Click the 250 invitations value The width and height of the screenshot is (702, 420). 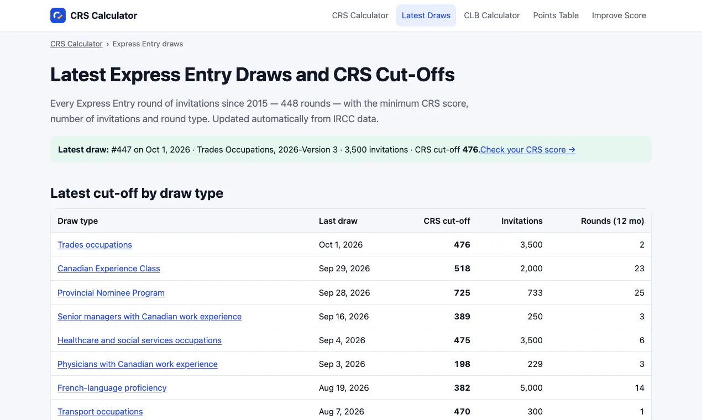(535, 317)
